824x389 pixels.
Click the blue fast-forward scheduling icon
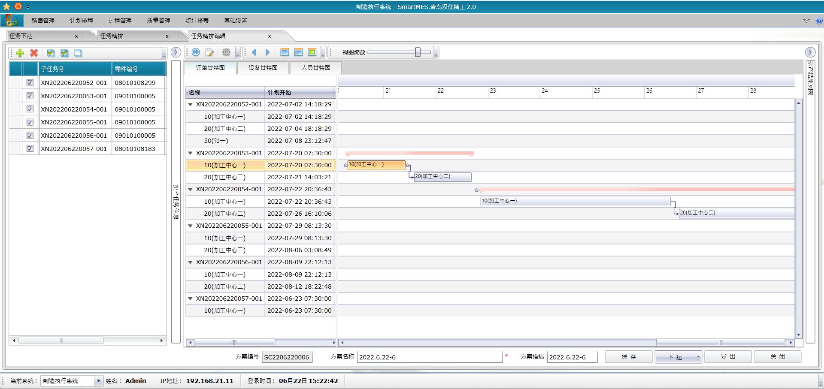(196, 52)
